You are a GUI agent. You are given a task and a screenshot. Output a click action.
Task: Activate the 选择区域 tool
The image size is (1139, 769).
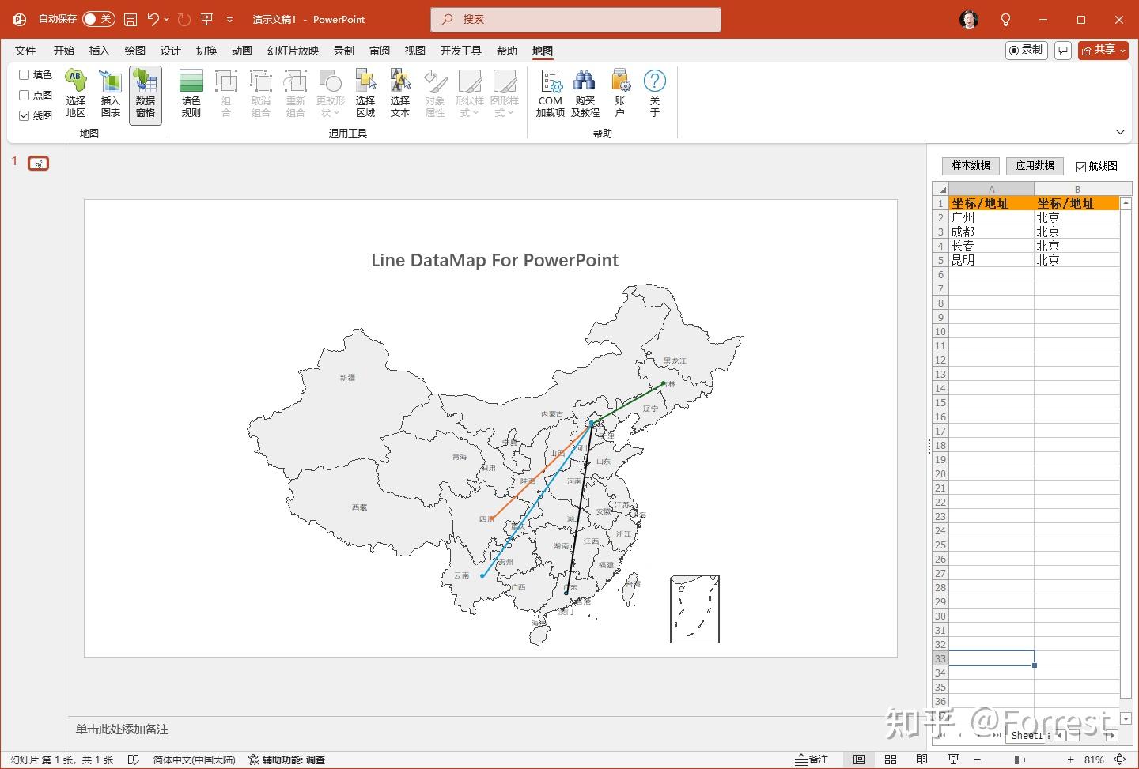tap(365, 92)
